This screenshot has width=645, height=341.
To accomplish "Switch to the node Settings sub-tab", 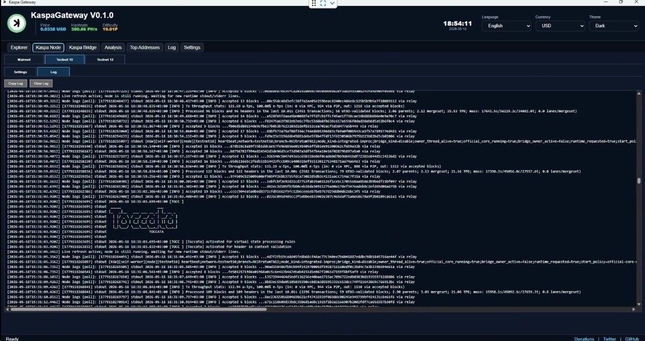I will point(20,71).
